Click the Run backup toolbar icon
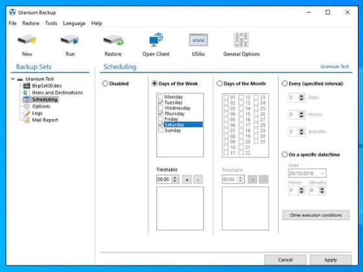 click(70, 45)
